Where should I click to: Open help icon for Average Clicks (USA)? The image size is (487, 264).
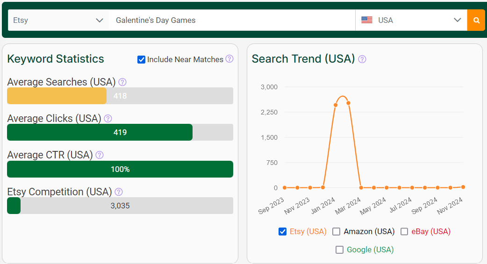point(108,118)
